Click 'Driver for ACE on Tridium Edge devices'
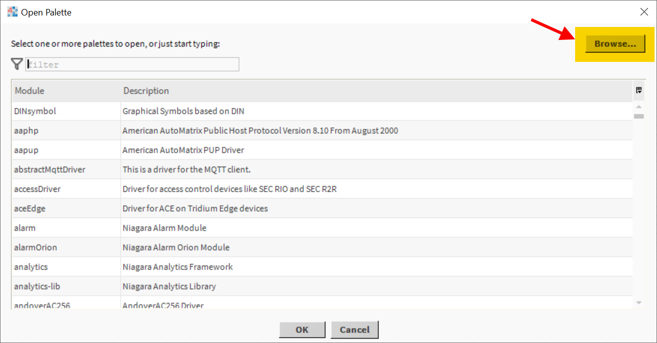Image resolution: width=657 pixels, height=343 pixels. point(195,209)
